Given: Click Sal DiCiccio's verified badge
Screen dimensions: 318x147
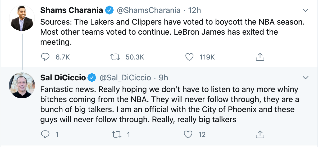Looking at the screenshot, I should coord(92,78).
